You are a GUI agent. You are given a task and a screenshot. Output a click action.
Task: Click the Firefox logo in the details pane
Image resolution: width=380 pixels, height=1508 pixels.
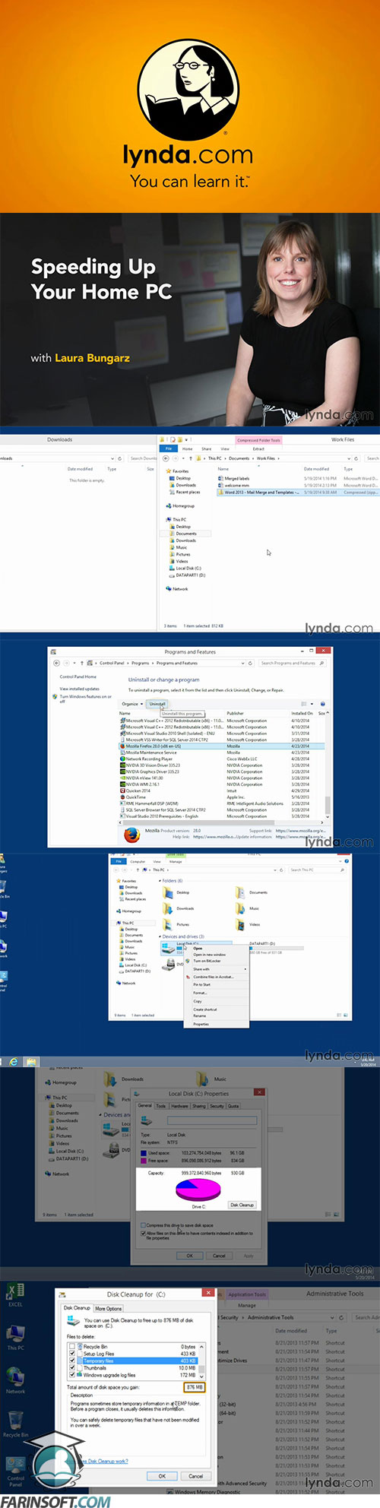click(x=133, y=835)
